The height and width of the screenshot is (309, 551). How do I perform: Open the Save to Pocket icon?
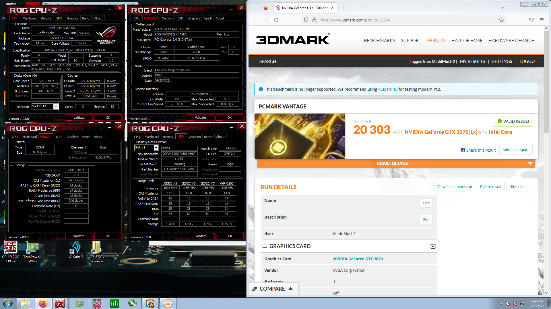(x=531, y=20)
